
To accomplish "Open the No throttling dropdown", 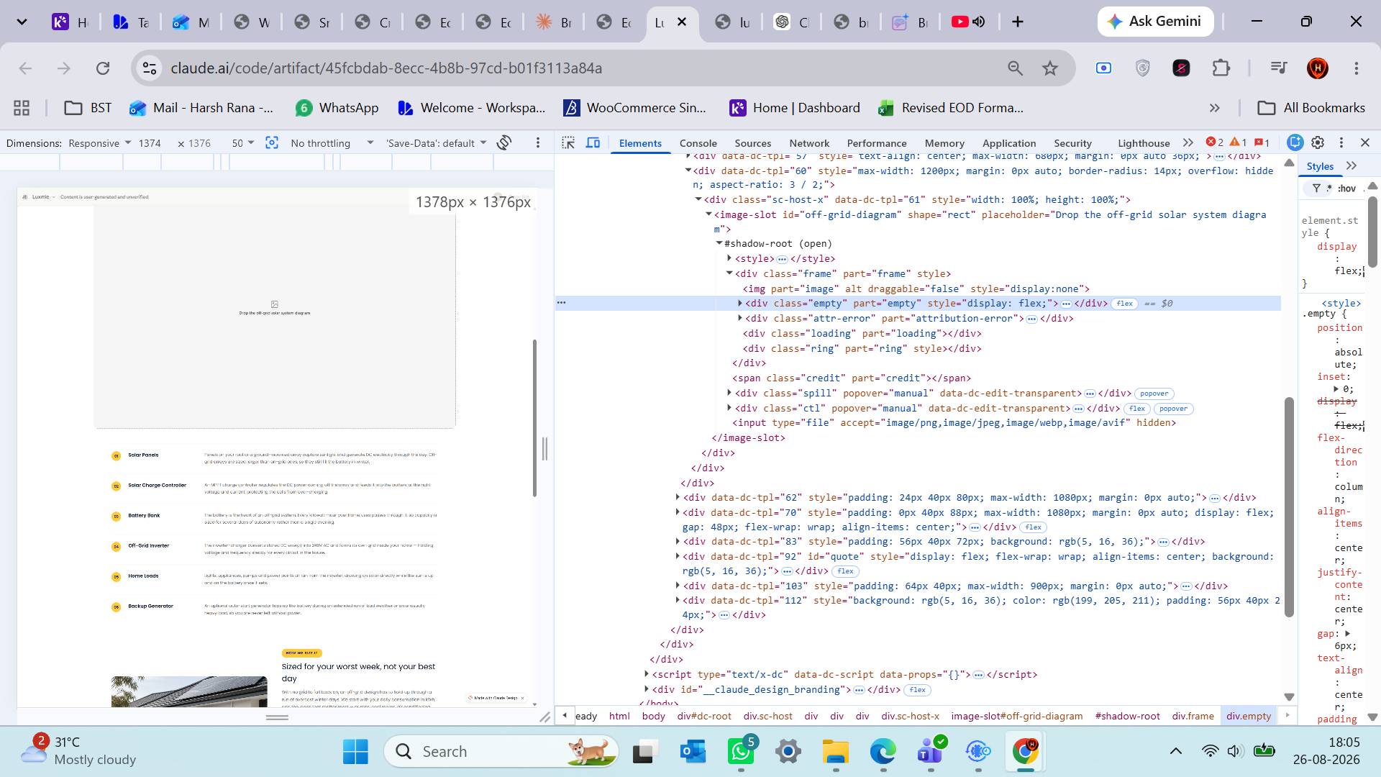I will click(x=332, y=142).
